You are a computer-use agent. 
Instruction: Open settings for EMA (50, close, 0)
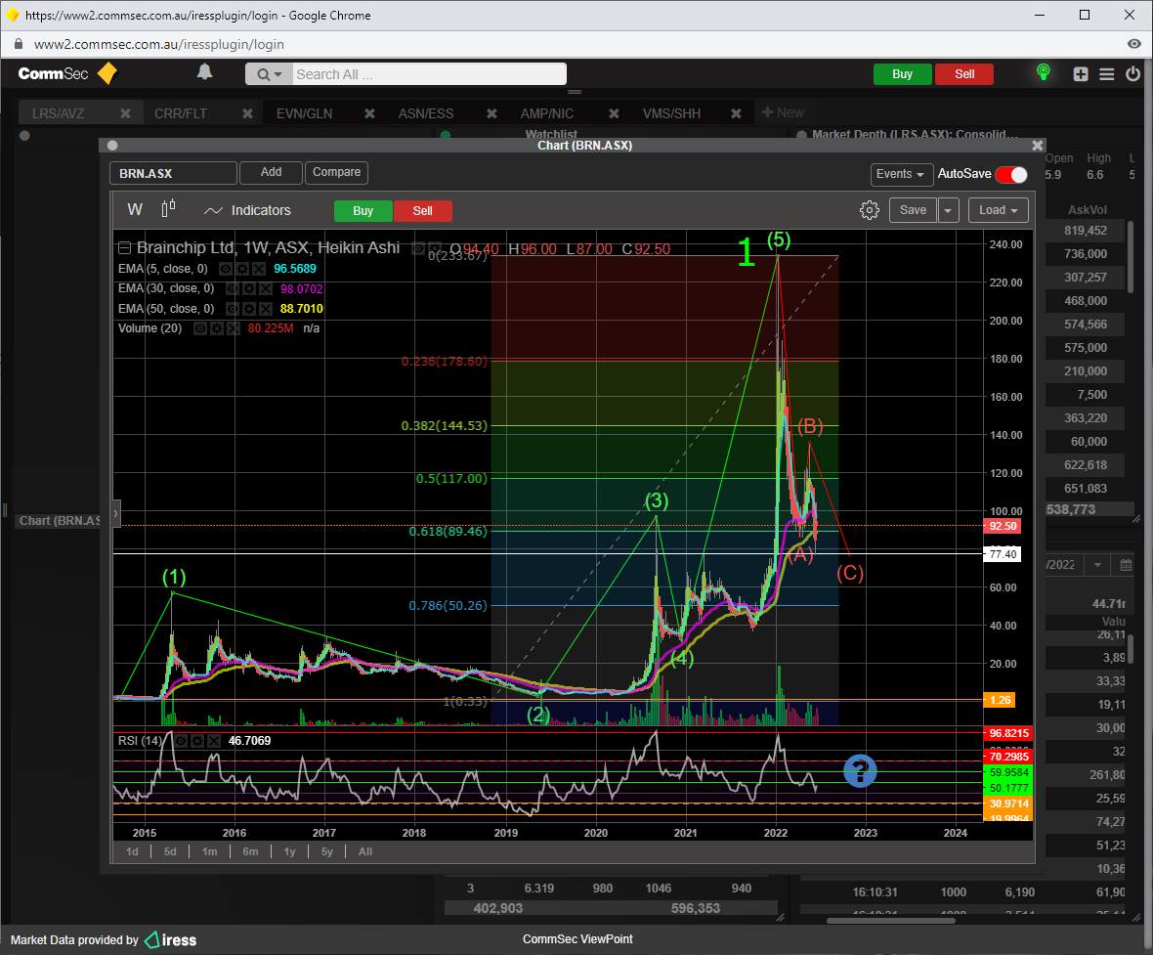[x=250, y=309]
